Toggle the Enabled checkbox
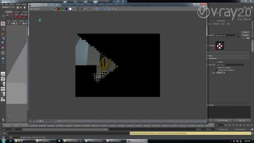254x143 pixels. coord(216,62)
